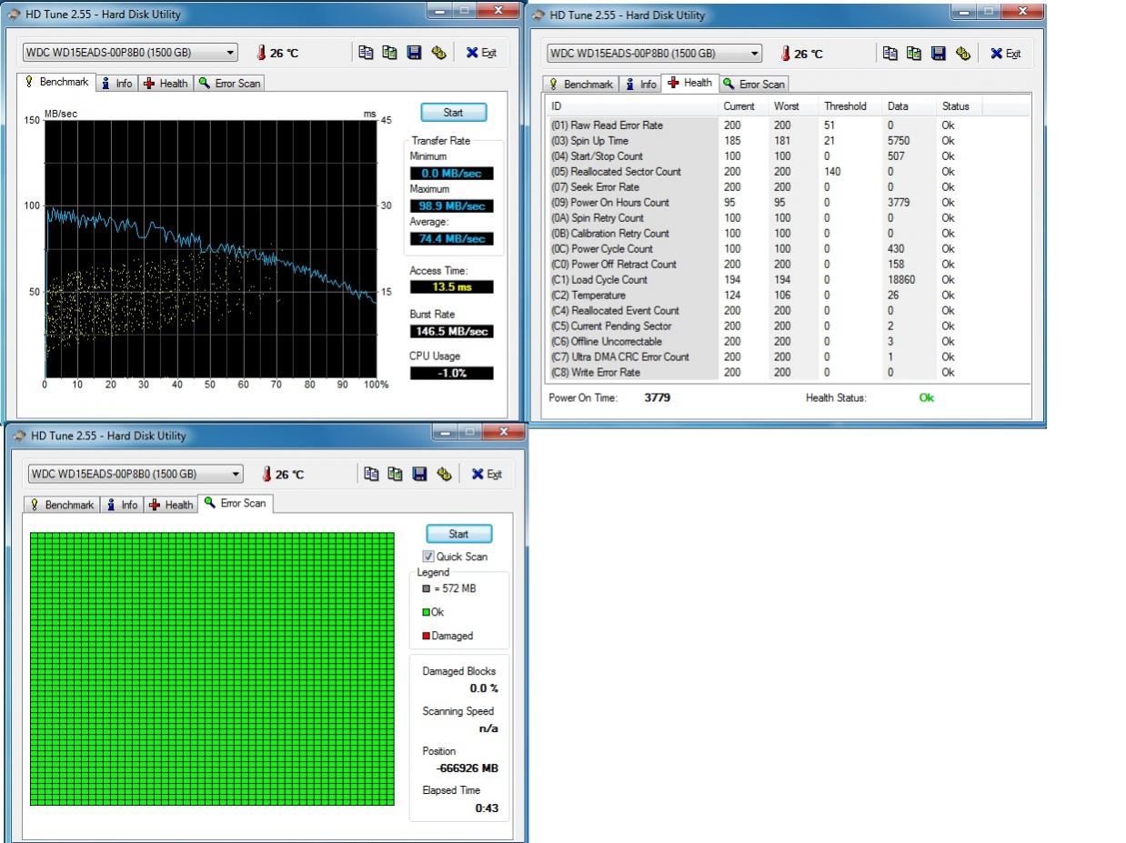
Task: Sort by Current column header
Action: pyautogui.click(x=744, y=106)
